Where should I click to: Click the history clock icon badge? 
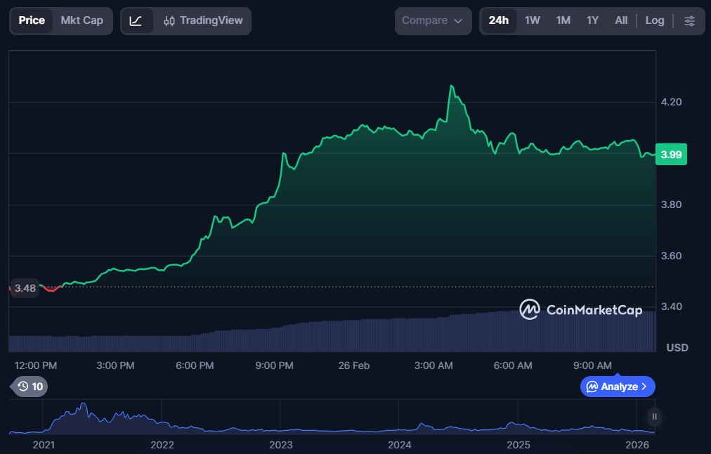(x=30, y=387)
